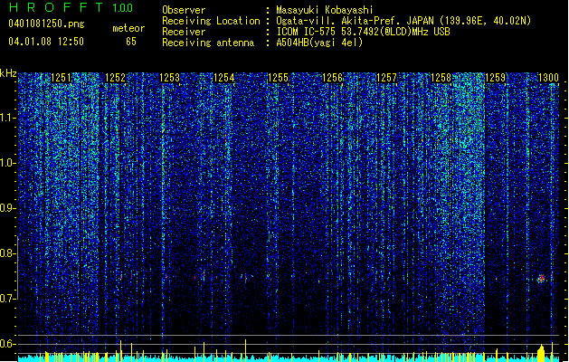Click the red meteor echo blob near 1300
The width and height of the screenshot is (569, 362).
(541, 279)
